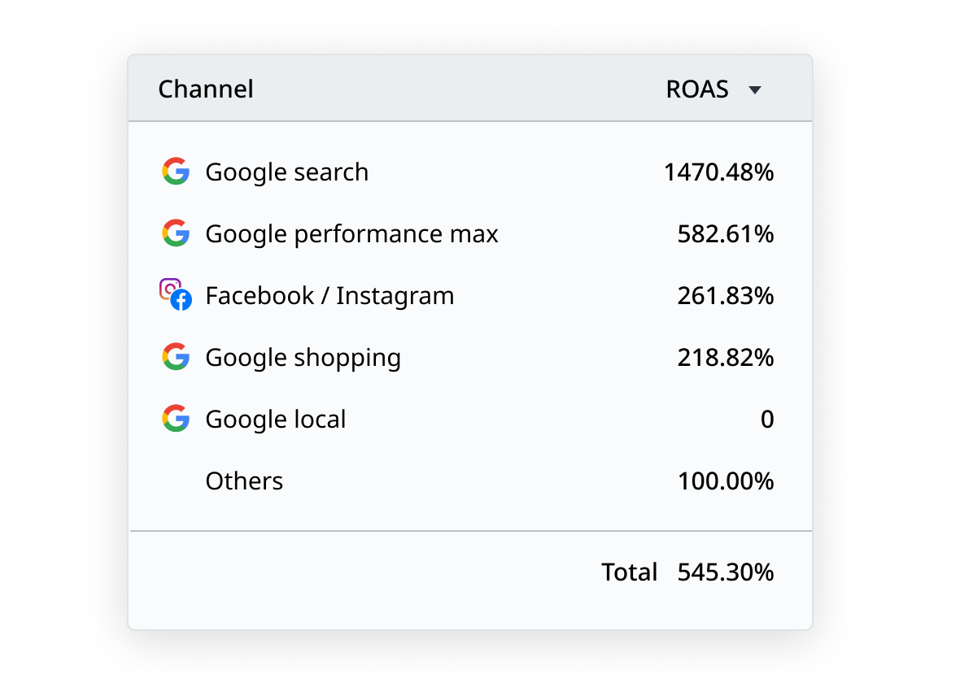
Task: Toggle ROAS sorting direction with the arrow
Action: click(x=756, y=90)
